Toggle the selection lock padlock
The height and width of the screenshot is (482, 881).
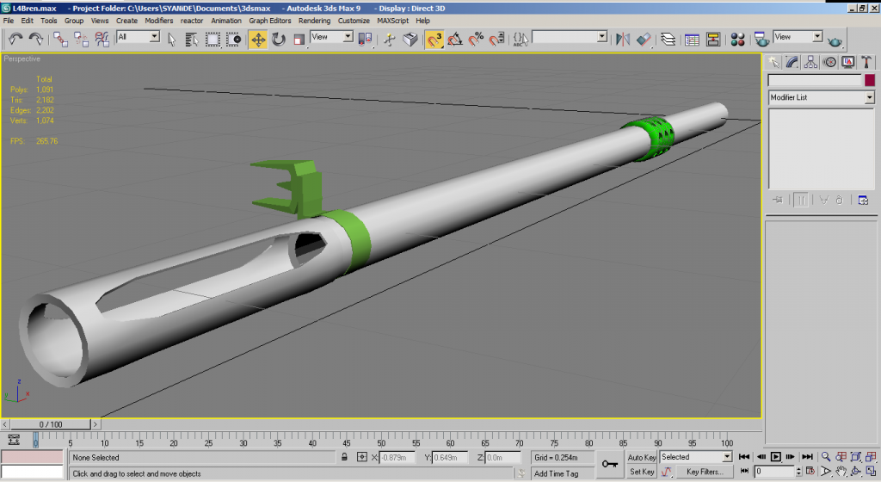345,457
